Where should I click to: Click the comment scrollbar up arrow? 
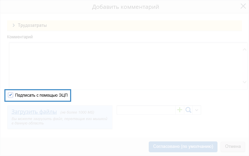pos(245,50)
